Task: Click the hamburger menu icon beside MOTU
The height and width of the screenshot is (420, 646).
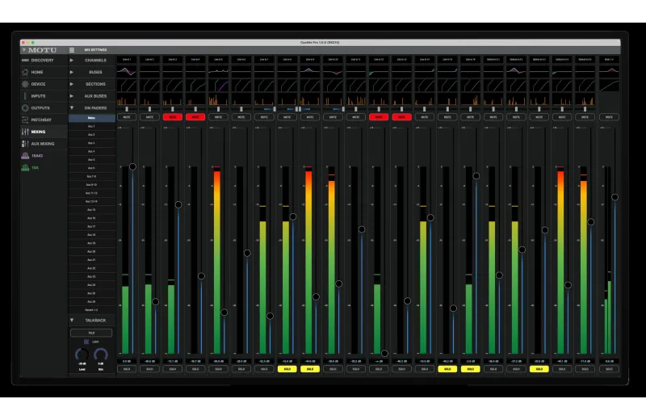Action: coord(72,50)
